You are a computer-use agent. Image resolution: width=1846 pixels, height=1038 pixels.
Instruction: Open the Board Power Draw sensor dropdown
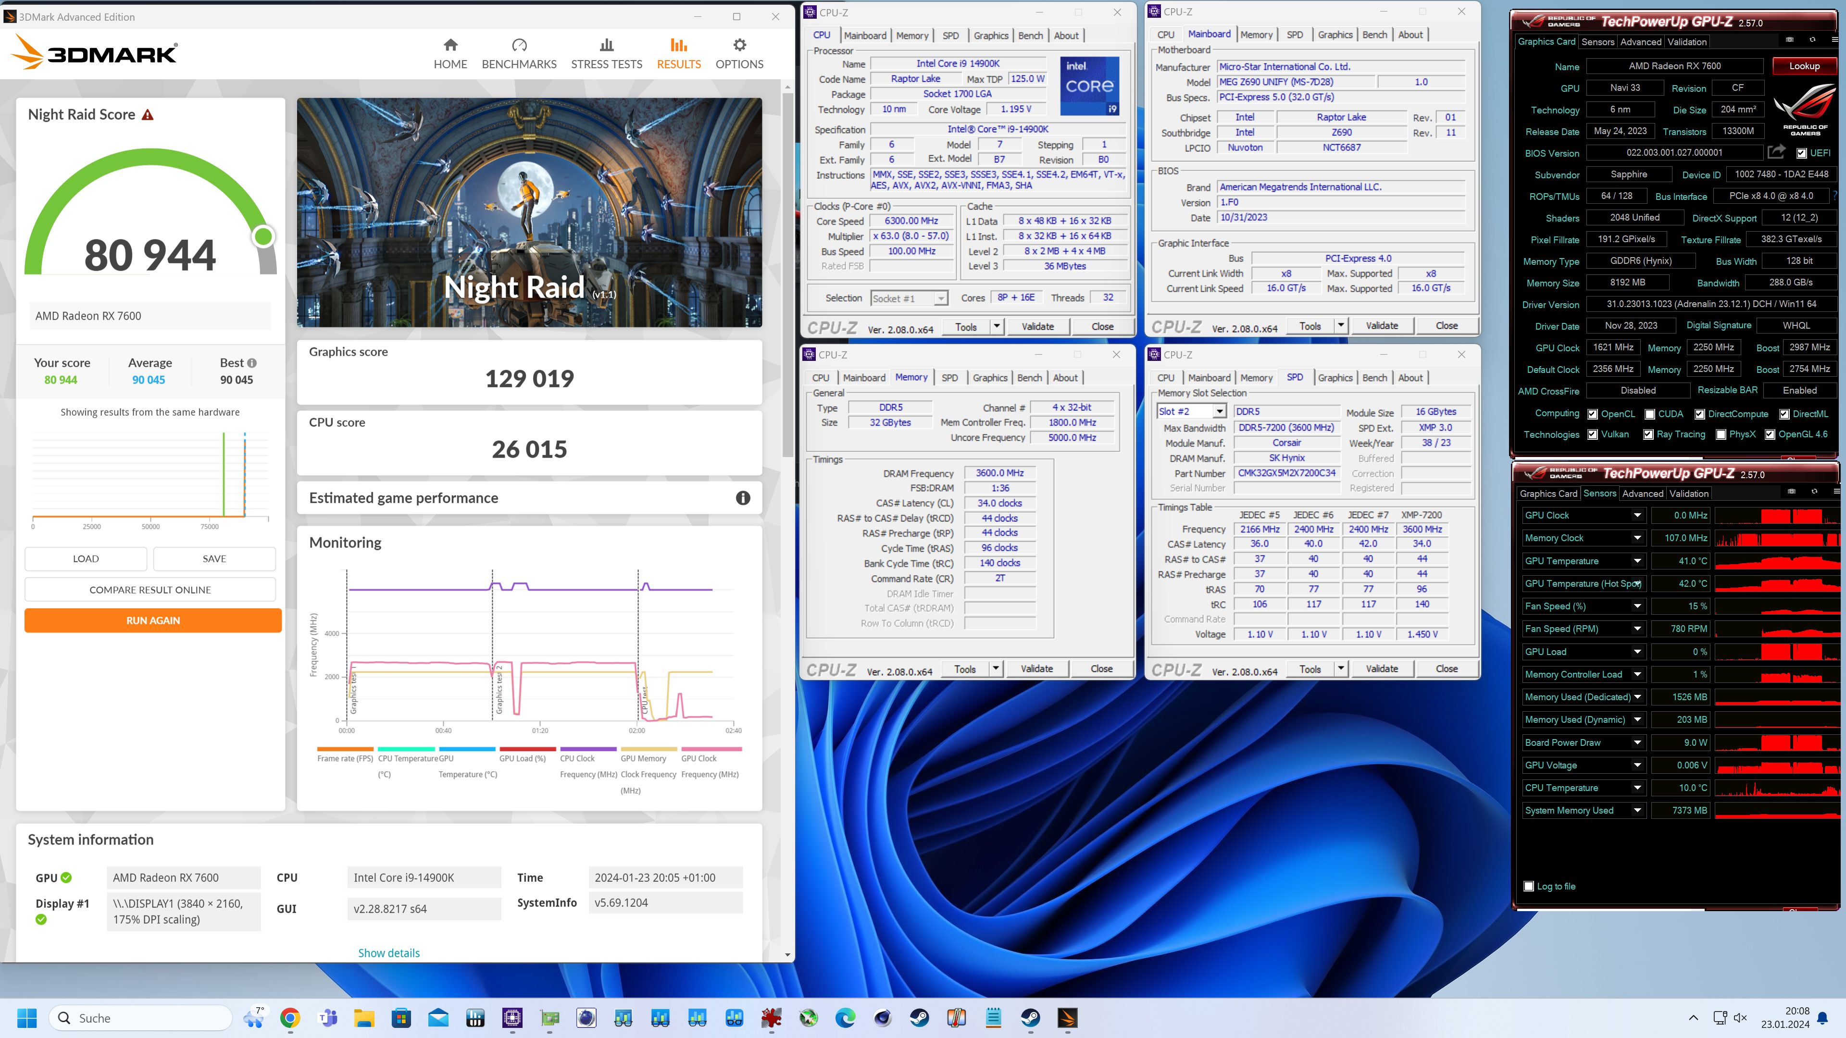coord(1637,743)
